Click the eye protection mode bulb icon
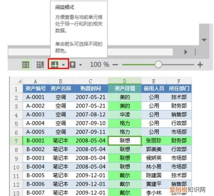Screen dimensions: 214x196 click(x=73, y=64)
